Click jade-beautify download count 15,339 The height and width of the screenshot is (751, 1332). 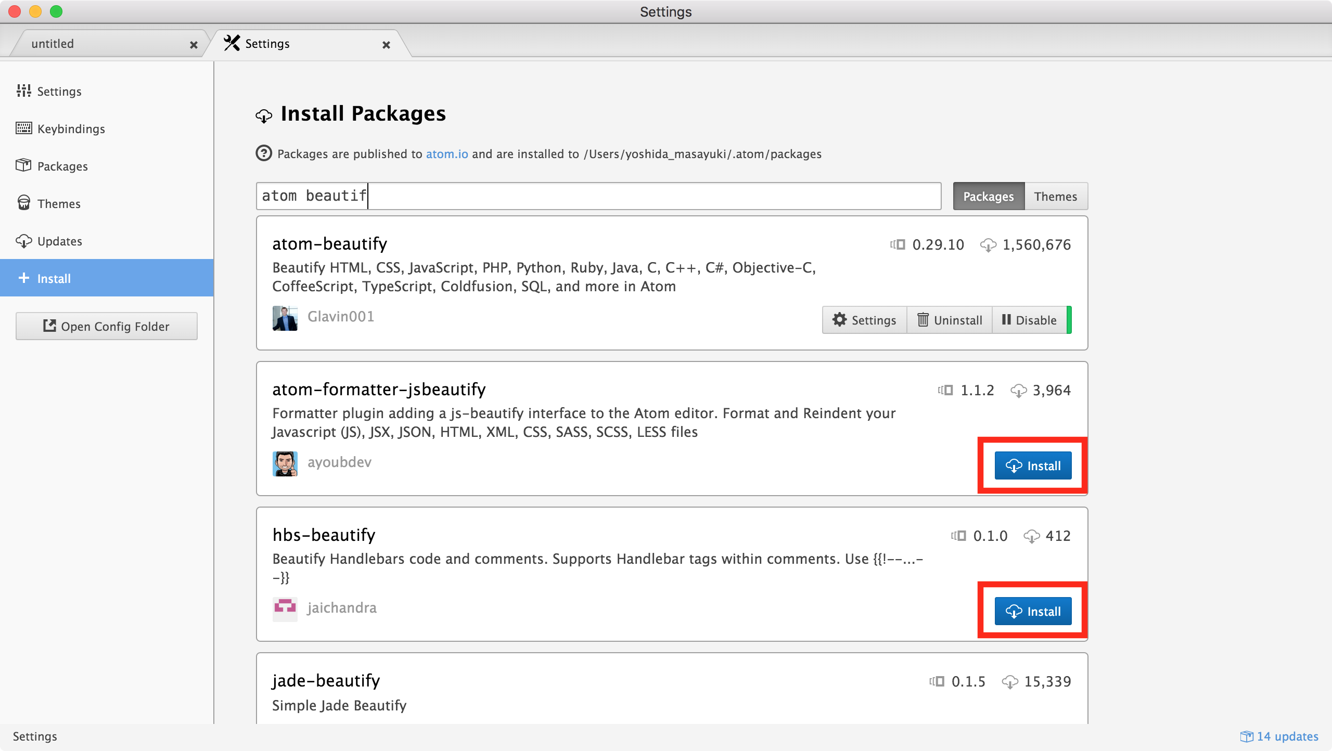tap(1047, 681)
